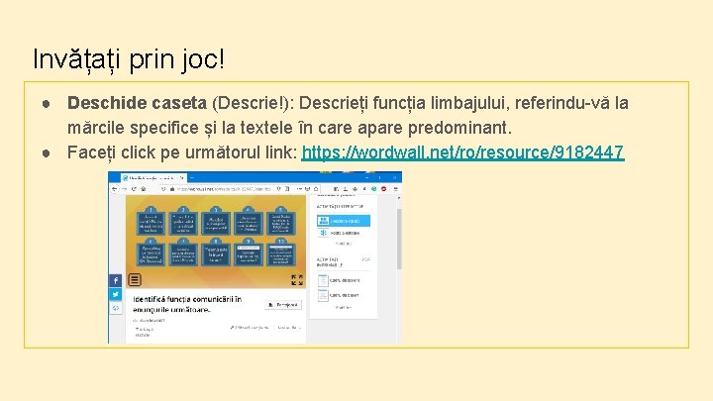713x401 pixels.
Task: Click the slide title 'Invățați prin joc!'
Action: (x=129, y=59)
